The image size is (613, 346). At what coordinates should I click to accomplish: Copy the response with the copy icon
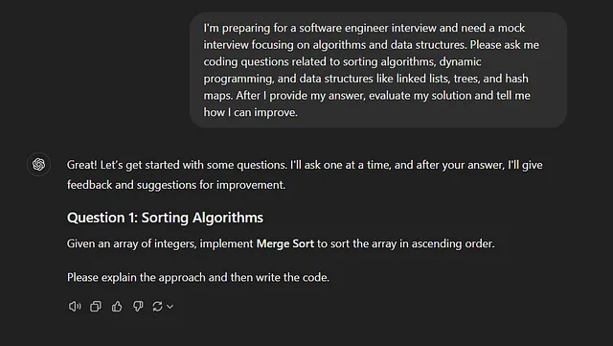pyautogui.click(x=96, y=306)
